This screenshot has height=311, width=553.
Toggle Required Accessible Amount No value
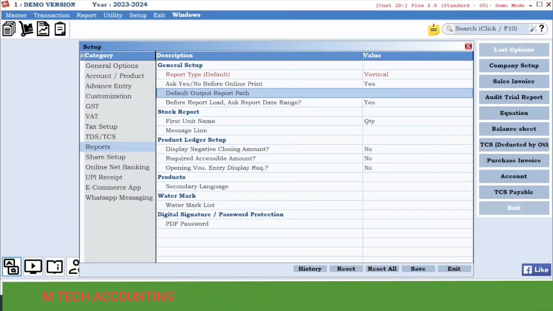point(368,159)
